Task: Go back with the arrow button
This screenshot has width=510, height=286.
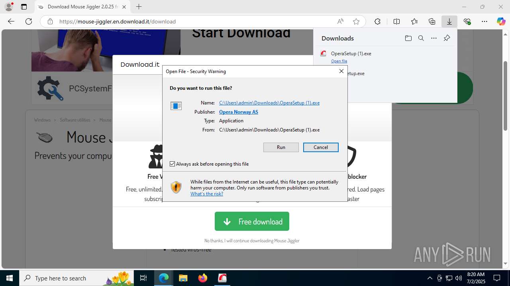Action: (x=11, y=21)
